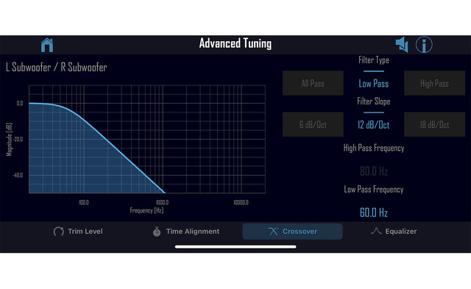Switch to the Trim Level tab
This screenshot has height=289, width=471.
[78, 232]
